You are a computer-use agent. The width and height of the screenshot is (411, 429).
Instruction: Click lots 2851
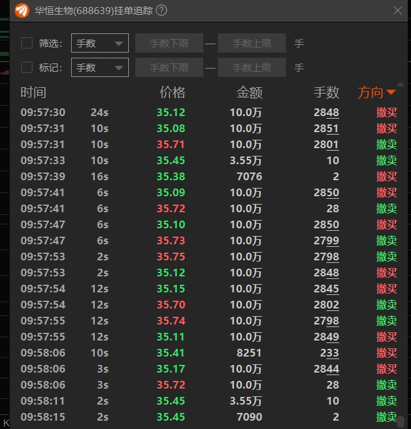pyautogui.click(x=326, y=129)
